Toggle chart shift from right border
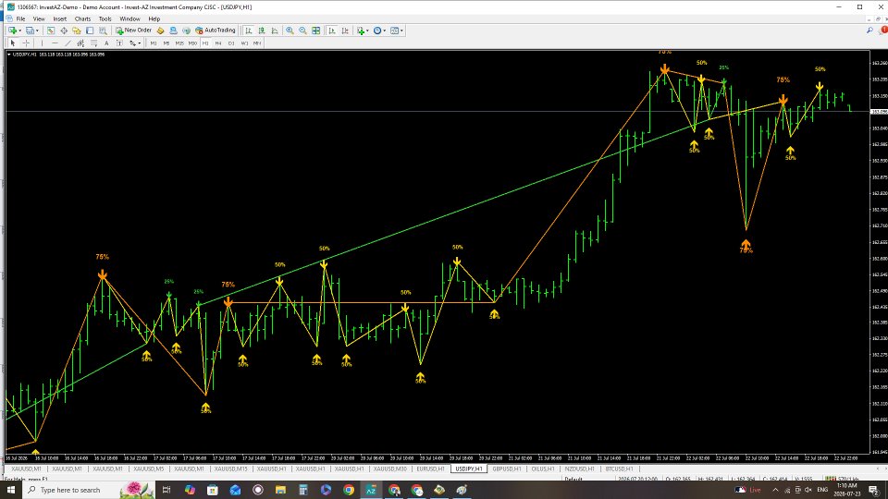The image size is (888, 499). (345, 30)
